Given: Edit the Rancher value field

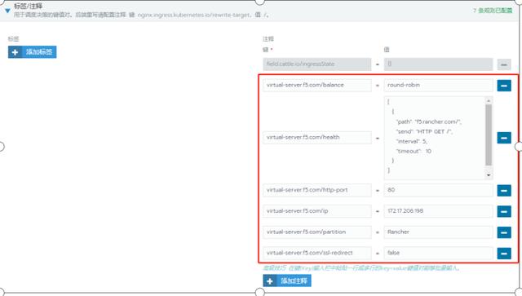Looking at the screenshot, I should pos(438,232).
